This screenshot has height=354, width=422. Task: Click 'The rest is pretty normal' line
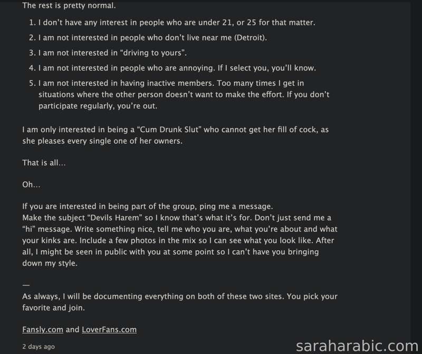click(x=69, y=5)
